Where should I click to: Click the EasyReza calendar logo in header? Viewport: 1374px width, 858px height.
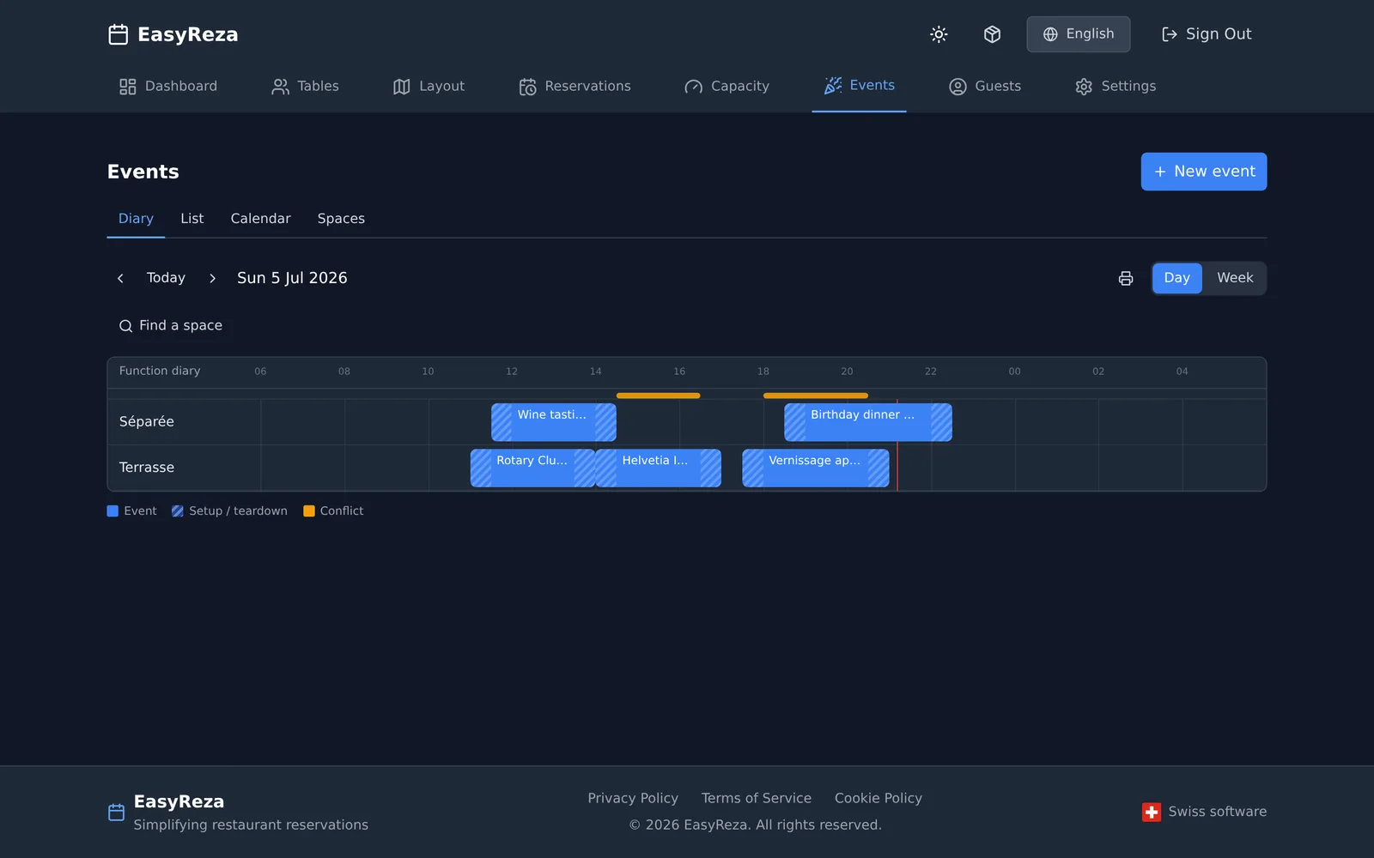(118, 34)
